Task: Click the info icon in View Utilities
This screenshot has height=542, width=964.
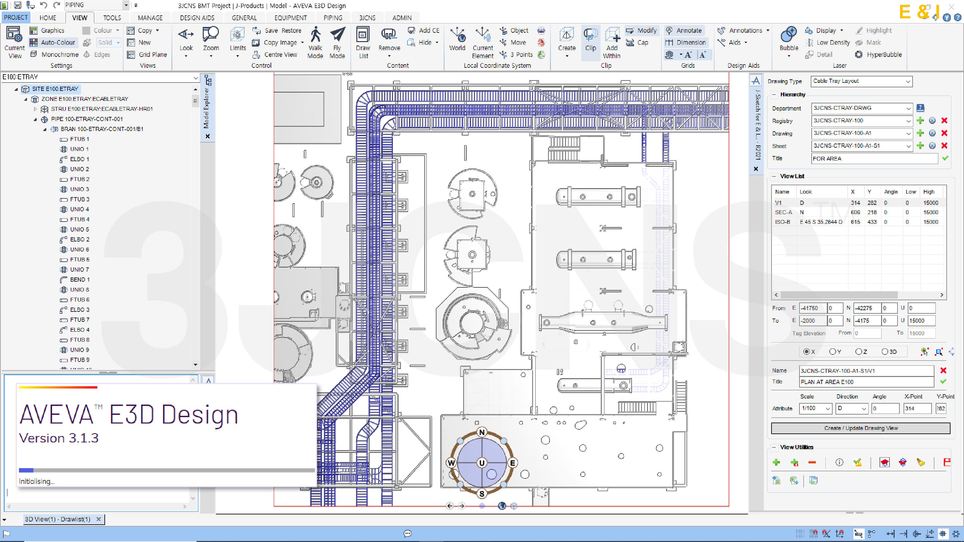Action: point(839,462)
